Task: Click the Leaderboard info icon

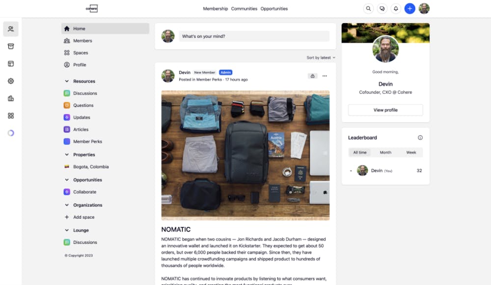Action: [420, 138]
